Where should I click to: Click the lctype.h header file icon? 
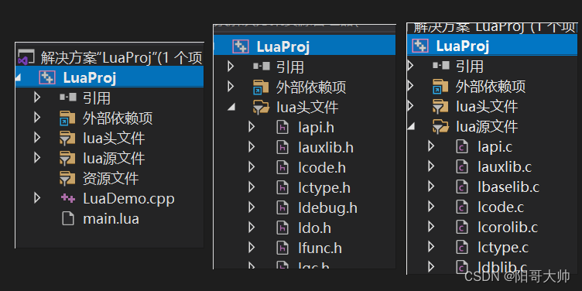(282, 187)
